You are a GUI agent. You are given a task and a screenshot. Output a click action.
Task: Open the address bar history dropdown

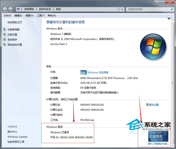coord(117,9)
